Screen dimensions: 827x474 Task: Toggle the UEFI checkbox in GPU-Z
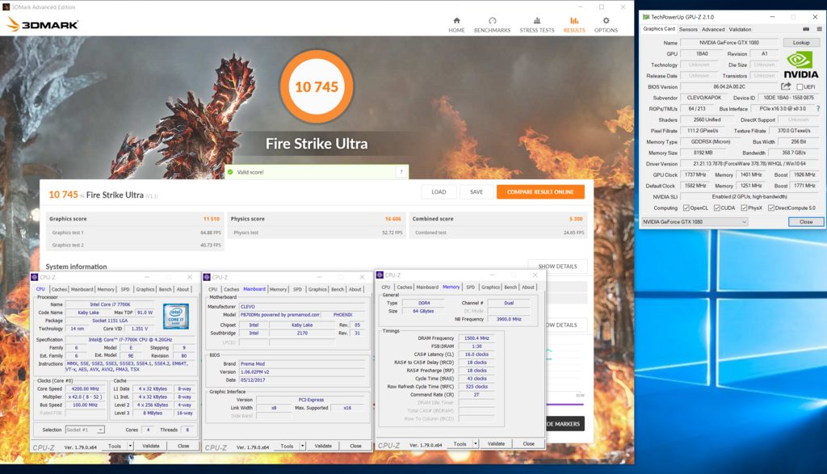point(800,87)
